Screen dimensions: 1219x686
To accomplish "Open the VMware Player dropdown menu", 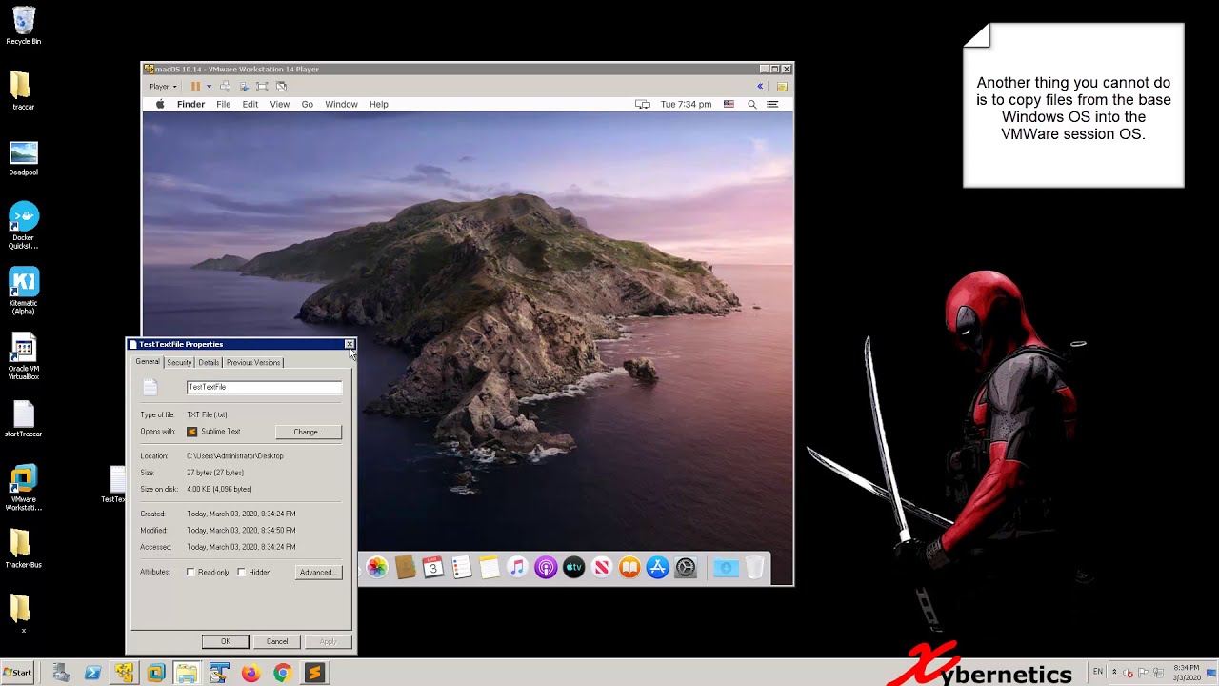I will [x=163, y=86].
